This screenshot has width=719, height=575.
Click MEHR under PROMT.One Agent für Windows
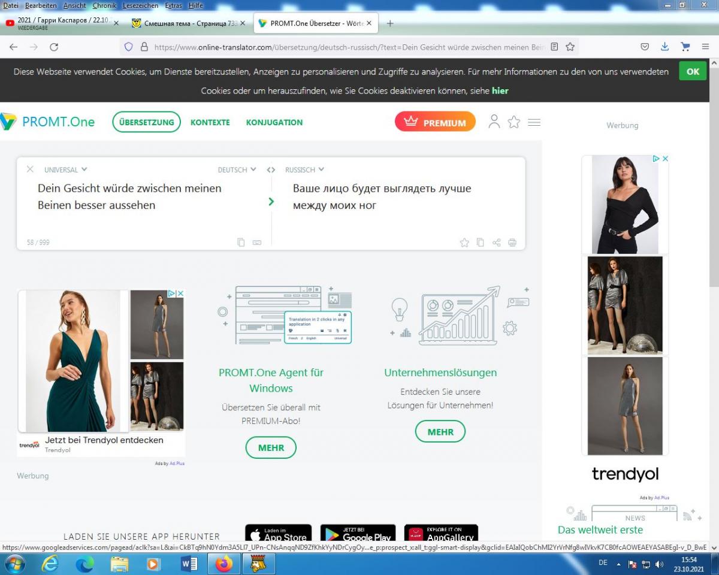271,447
